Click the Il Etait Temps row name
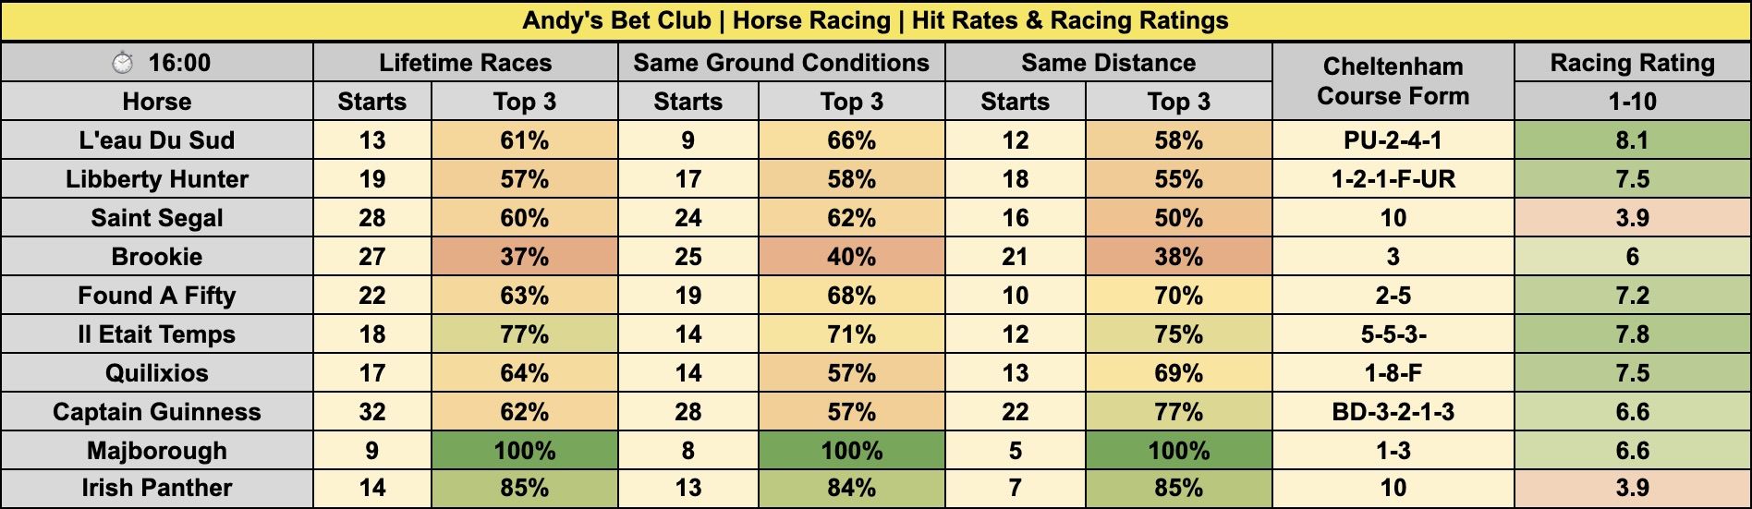Image resolution: width=1752 pixels, height=509 pixels. point(157,334)
